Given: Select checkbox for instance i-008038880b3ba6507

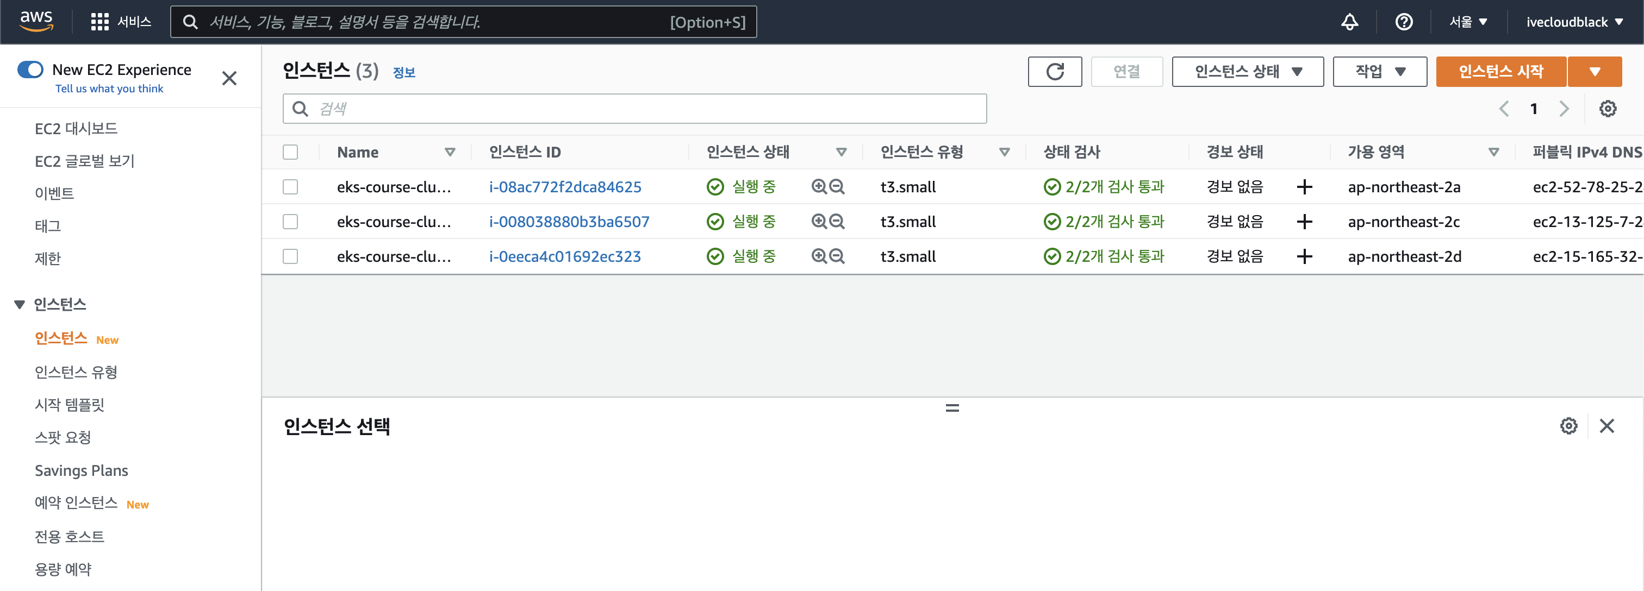Looking at the screenshot, I should [x=290, y=222].
